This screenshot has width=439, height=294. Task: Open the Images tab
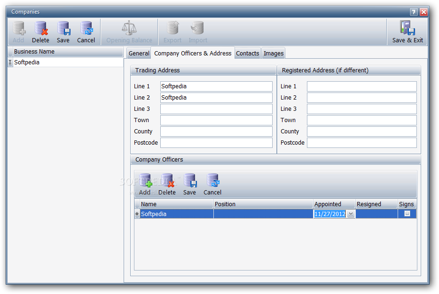[x=274, y=53]
